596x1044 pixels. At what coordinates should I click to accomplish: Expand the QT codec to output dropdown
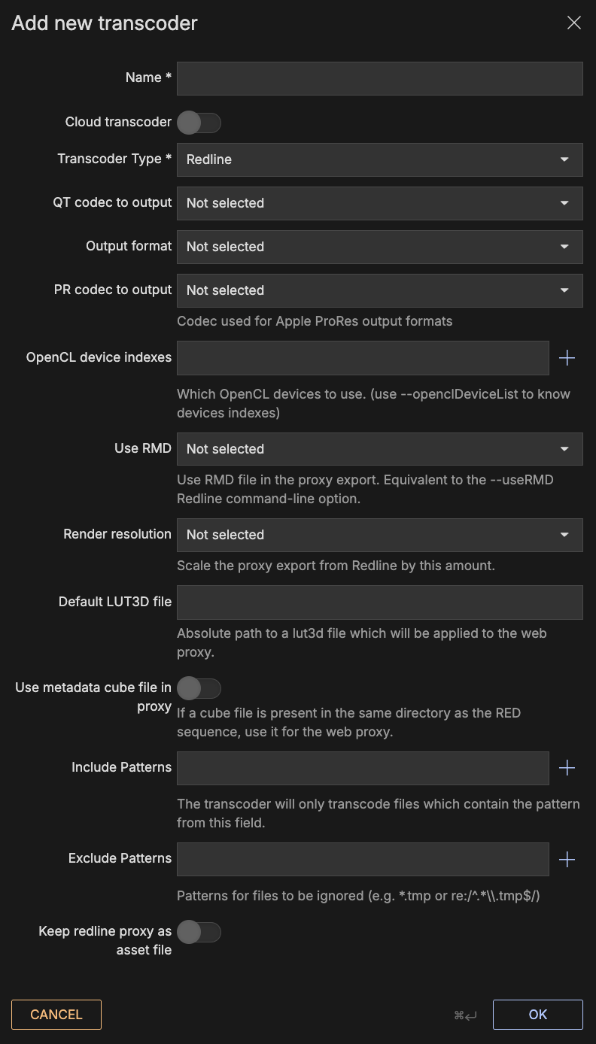point(379,203)
